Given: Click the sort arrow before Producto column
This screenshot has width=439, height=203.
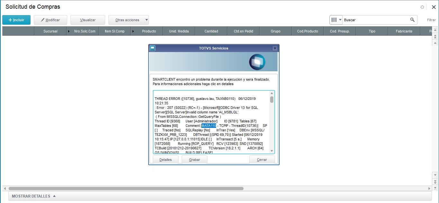Looking at the screenshot, I should [133, 31].
